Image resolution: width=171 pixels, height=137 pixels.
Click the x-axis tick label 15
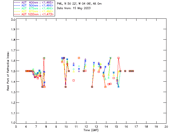(116, 127)
